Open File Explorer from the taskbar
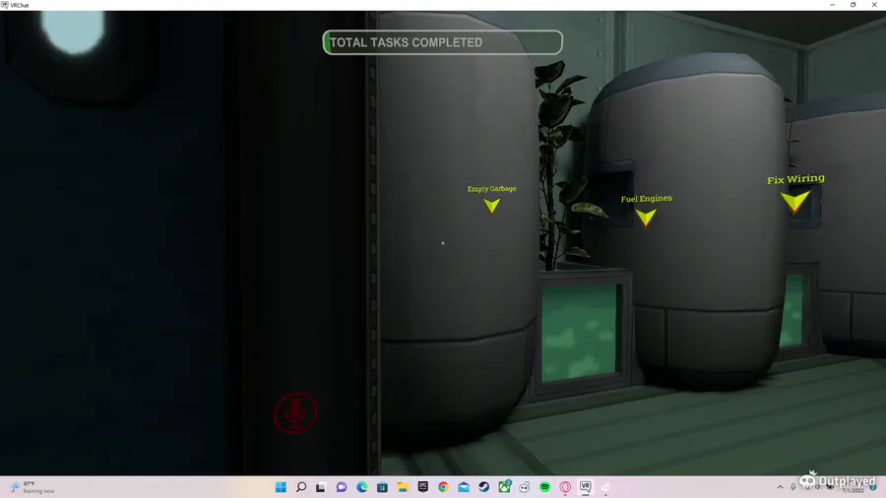This screenshot has height=498, width=886. coord(403,487)
